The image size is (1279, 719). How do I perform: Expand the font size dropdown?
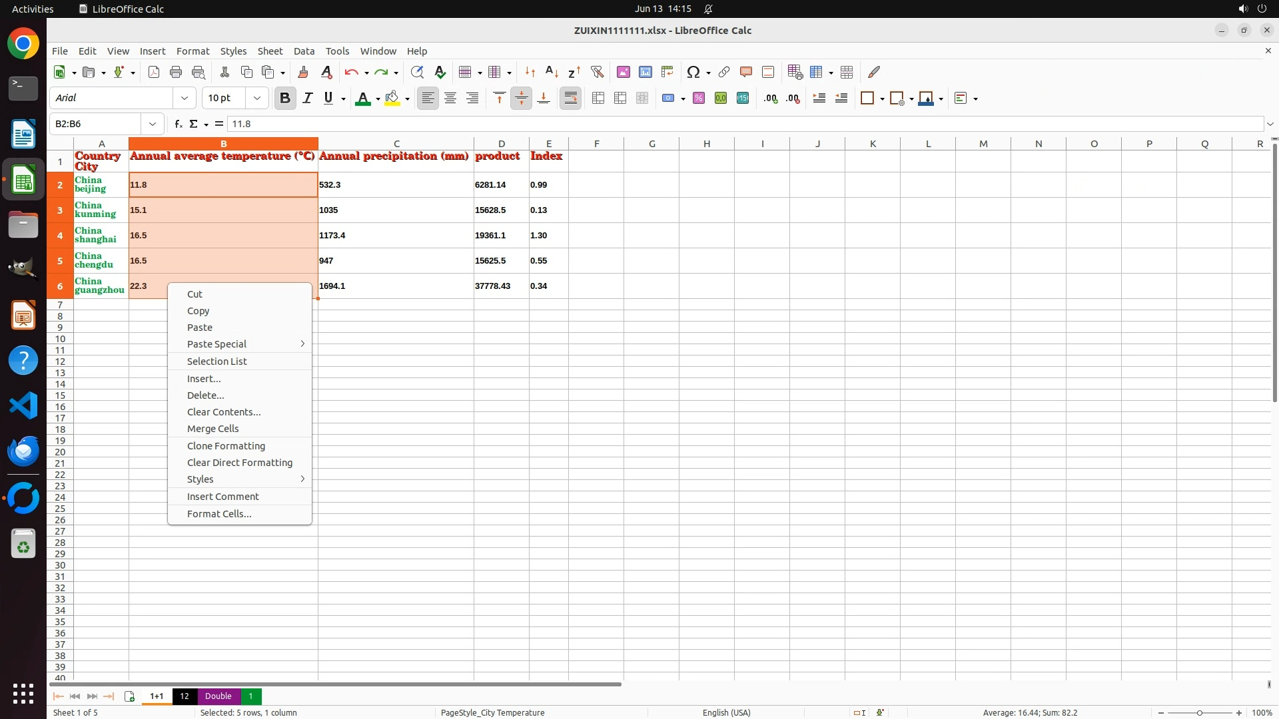pos(256,98)
